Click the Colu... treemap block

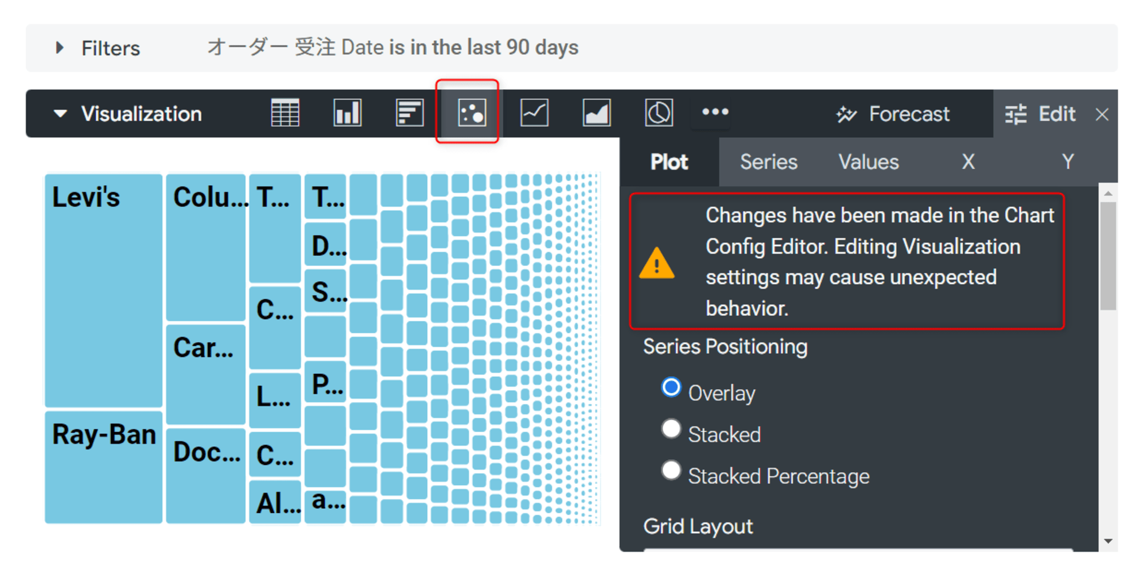tap(206, 247)
